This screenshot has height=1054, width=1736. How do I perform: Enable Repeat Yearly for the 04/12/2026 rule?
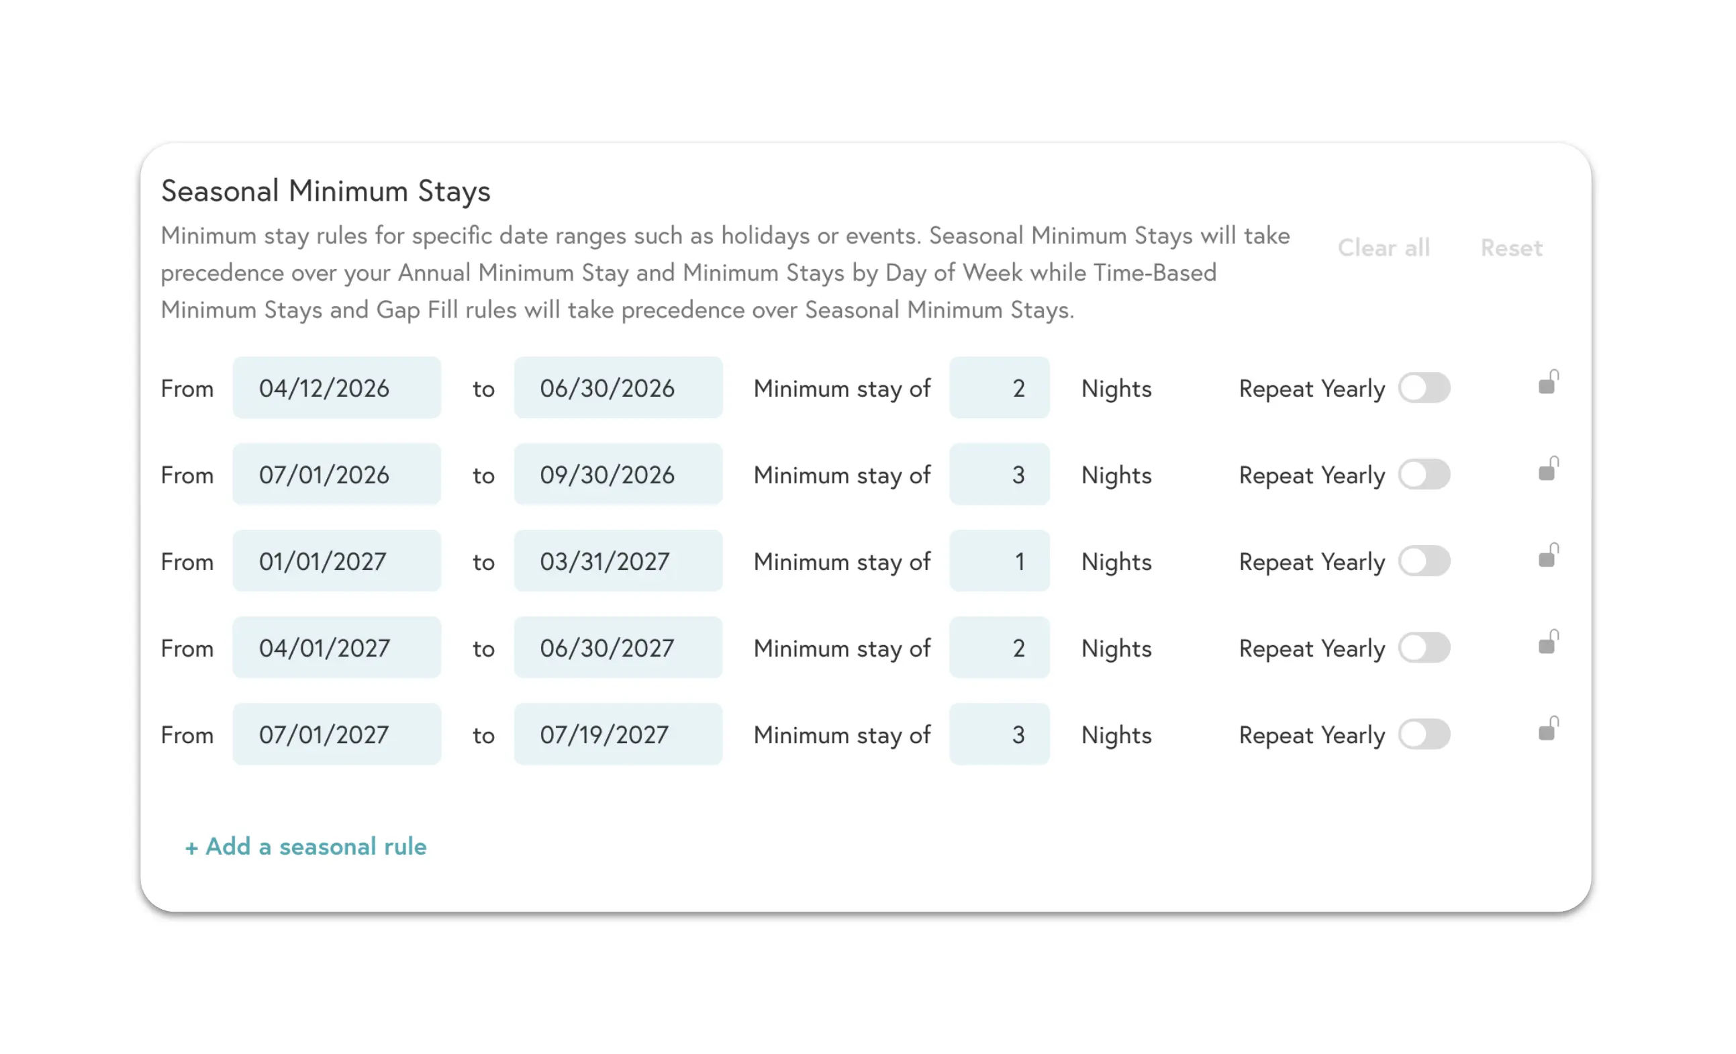pos(1424,387)
